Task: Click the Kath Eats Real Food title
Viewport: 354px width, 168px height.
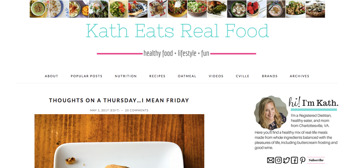Action: [177, 31]
